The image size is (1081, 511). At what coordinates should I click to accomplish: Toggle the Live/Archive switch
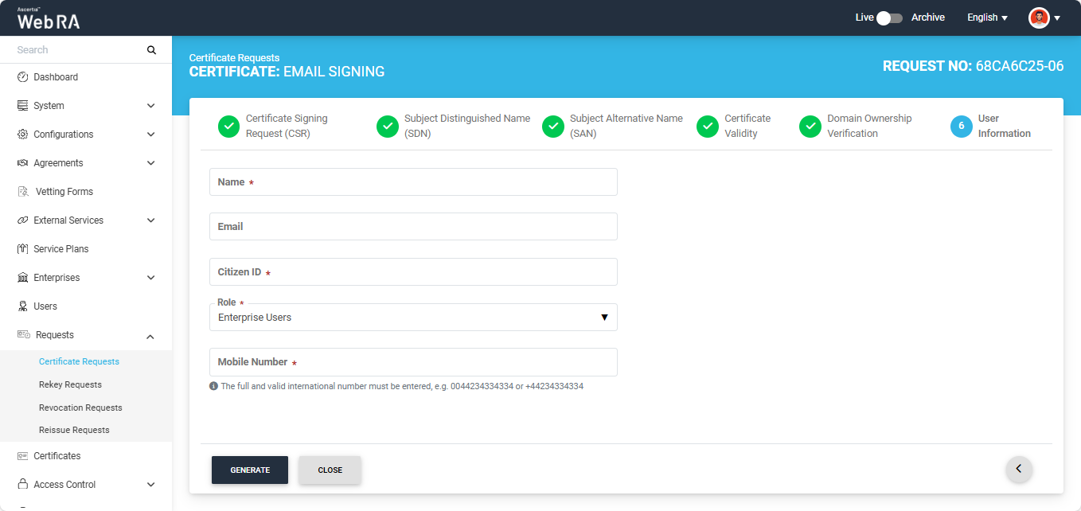[x=889, y=18]
